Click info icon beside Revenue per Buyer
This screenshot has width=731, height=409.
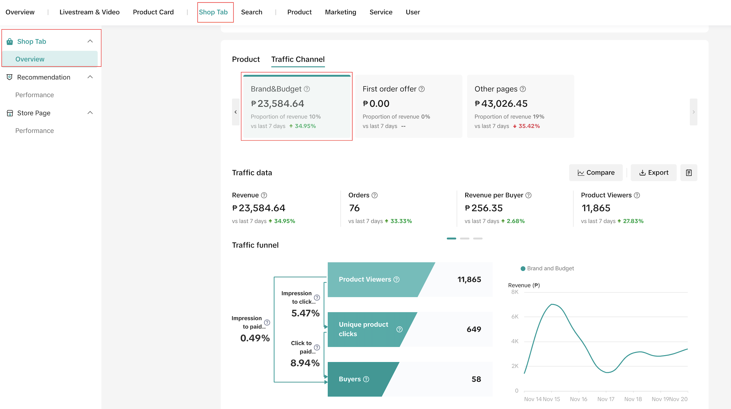click(528, 195)
